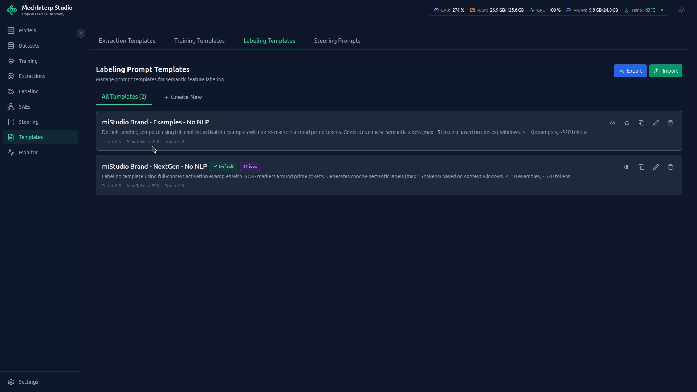The image size is (697, 392).
Task: Switch to the Training Templates tab
Action: (x=199, y=41)
